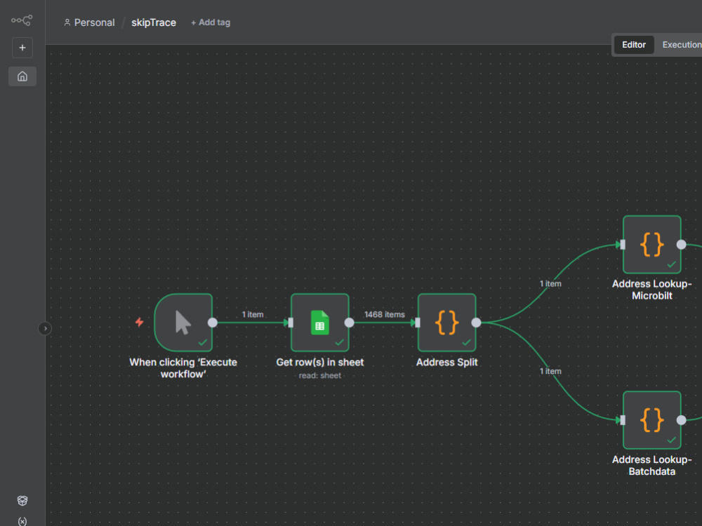The height and width of the screenshot is (526, 702).
Task: Click the red lightning trigger indicator
Action: point(139,322)
